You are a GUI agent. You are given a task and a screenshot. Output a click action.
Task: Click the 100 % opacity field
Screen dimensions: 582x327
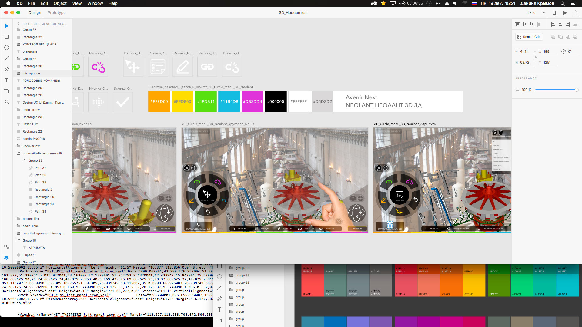click(527, 90)
